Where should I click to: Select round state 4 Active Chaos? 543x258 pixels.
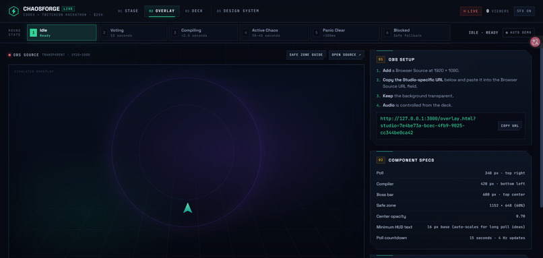[274, 32]
